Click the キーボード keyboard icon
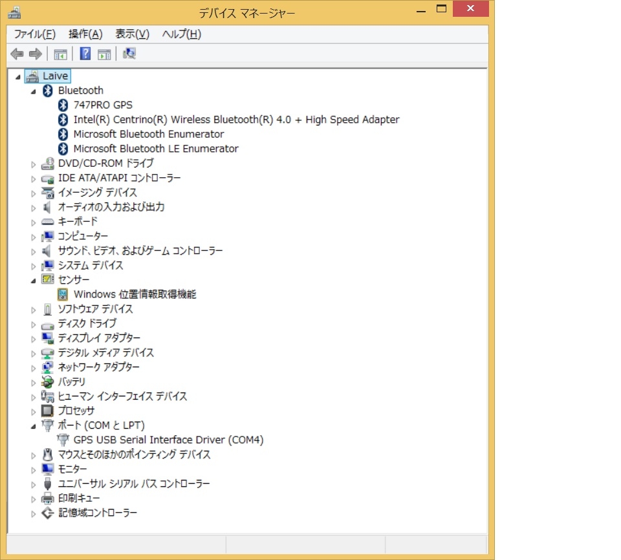 47,222
